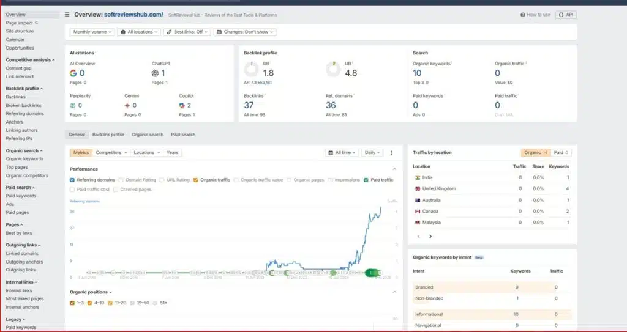This screenshot has height=332, width=627.
Task: Open the Monthly volume dropdown
Action: pos(92,32)
